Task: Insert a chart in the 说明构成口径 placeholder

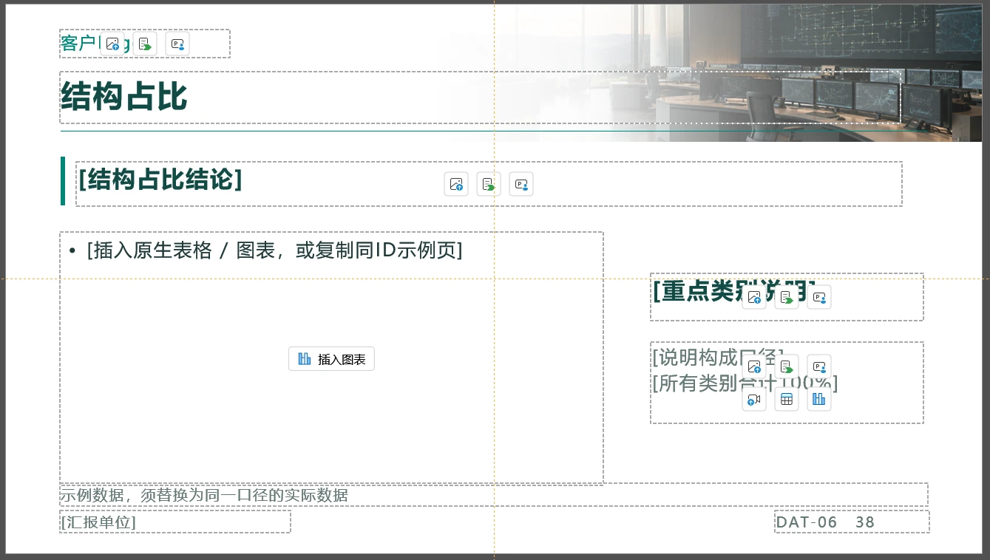Action: [x=819, y=399]
